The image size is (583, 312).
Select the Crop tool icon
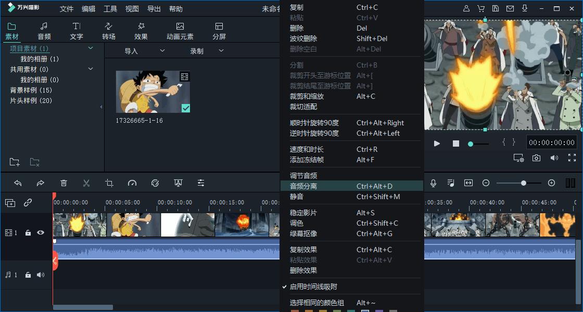(x=109, y=183)
